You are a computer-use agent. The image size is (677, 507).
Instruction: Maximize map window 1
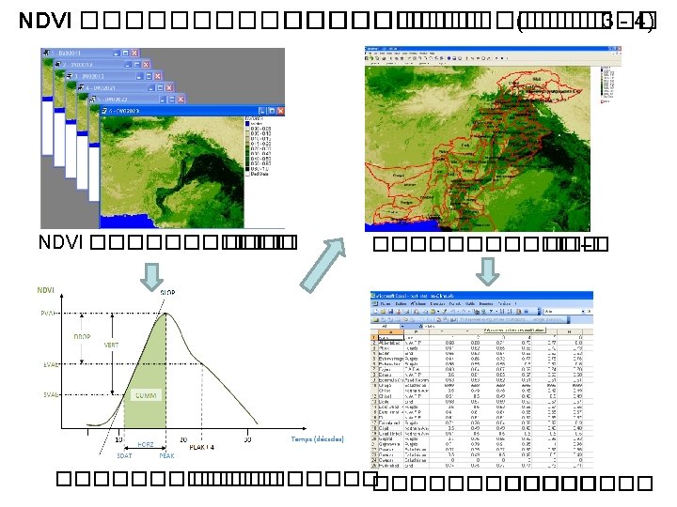(125, 53)
